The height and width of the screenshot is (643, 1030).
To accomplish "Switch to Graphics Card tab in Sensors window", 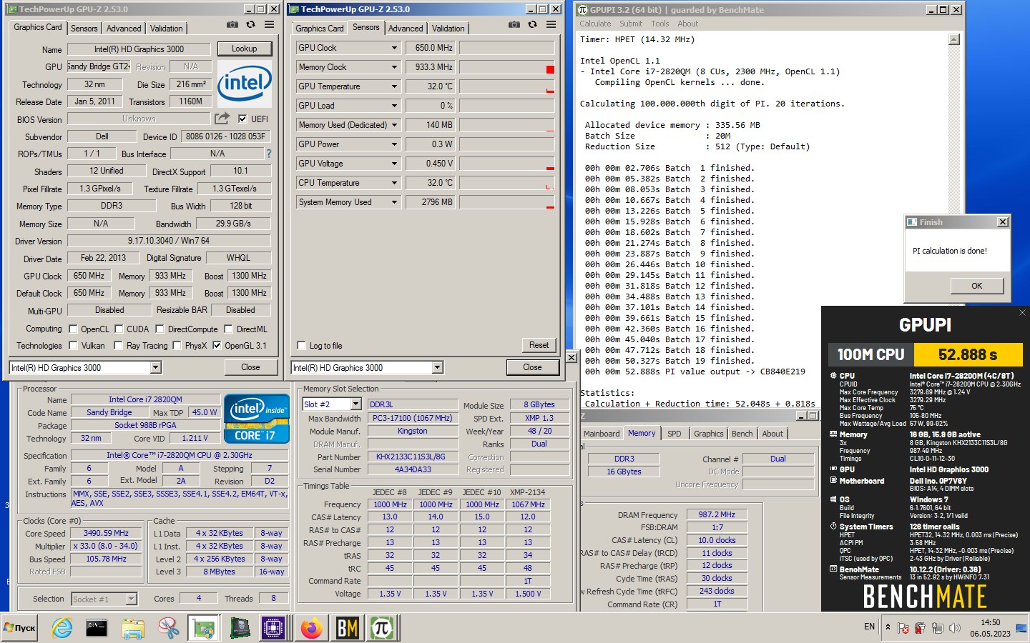I will [x=320, y=29].
